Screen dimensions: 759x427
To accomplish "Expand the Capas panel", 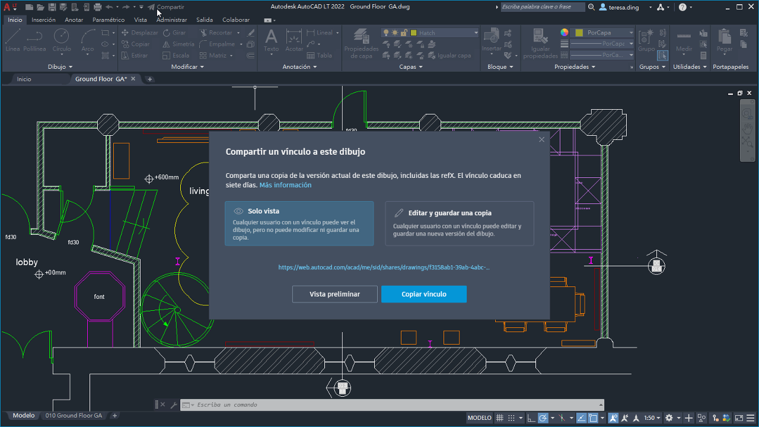I will click(x=411, y=67).
